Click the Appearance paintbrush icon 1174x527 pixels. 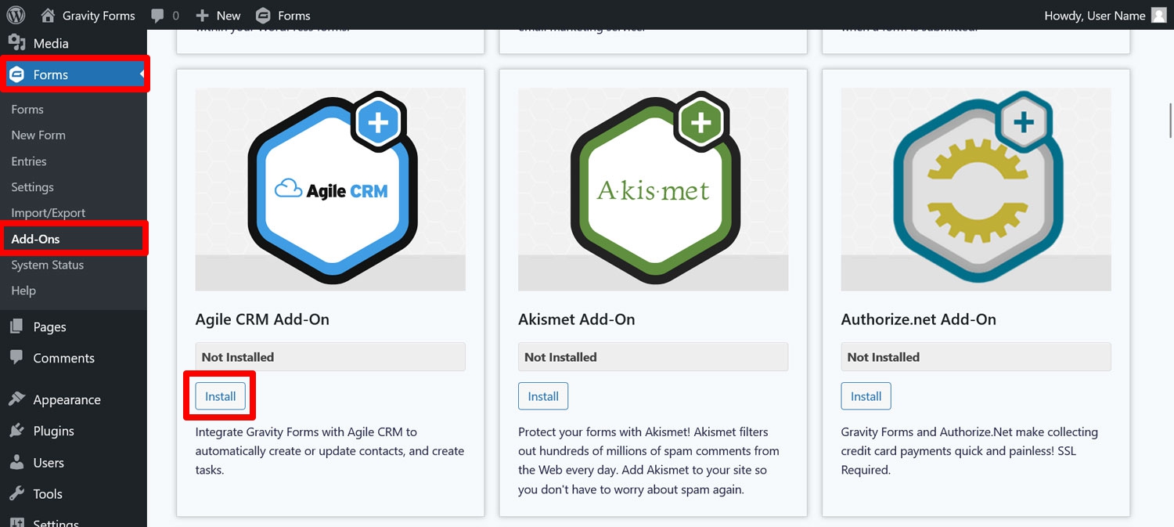(x=16, y=399)
